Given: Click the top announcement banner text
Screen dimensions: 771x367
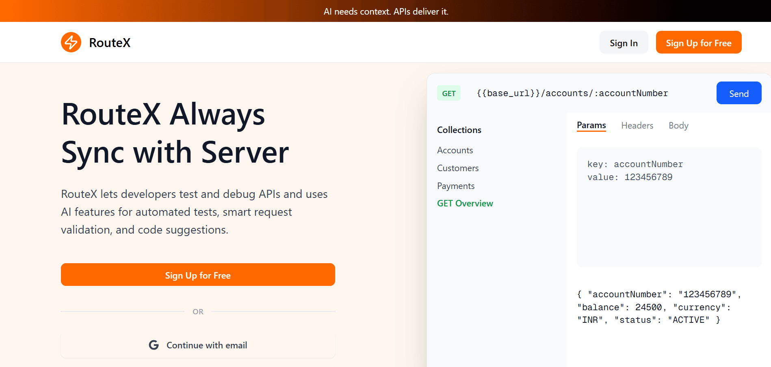Looking at the screenshot, I should point(385,11).
